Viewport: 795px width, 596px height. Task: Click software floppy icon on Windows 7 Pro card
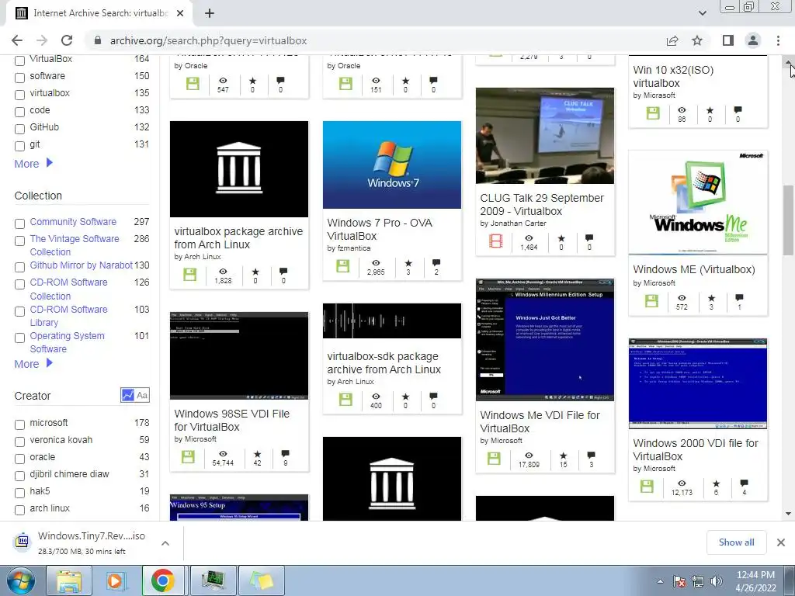point(342,266)
